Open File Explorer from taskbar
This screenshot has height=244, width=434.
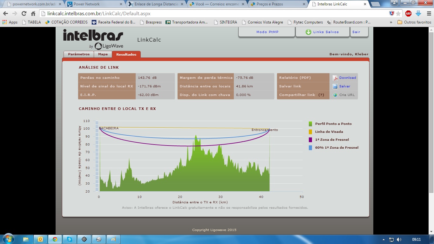(x=26, y=239)
